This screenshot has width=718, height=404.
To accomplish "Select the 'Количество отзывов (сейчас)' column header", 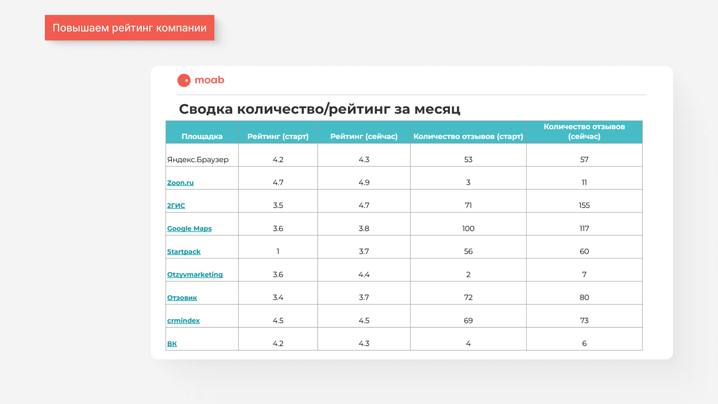I will (584, 131).
